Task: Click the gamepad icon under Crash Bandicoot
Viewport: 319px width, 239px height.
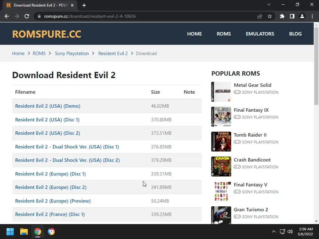Action: pos(237,167)
